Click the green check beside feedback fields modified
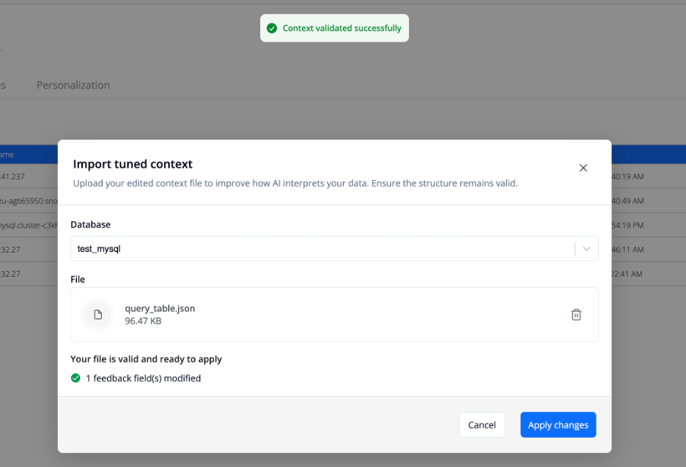686x467 pixels. point(75,378)
